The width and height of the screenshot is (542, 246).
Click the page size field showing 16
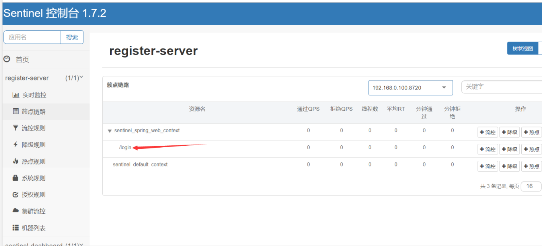tap(531, 186)
